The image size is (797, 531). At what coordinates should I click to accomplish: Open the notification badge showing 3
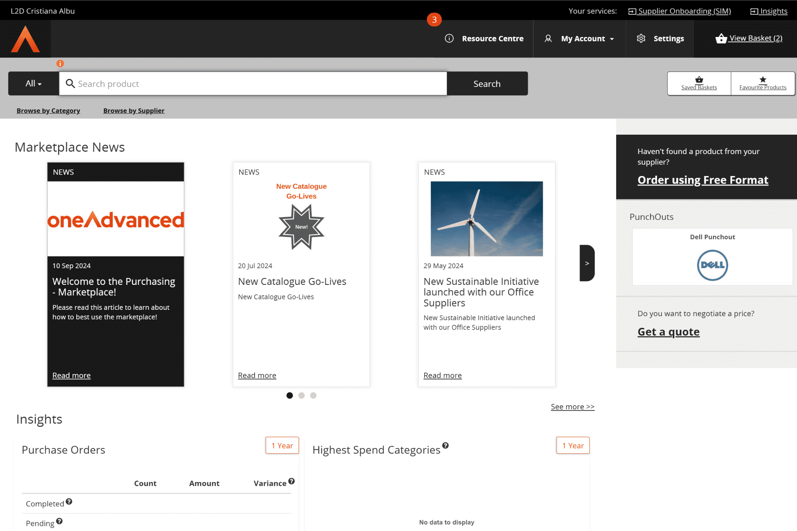(x=434, y=19)
